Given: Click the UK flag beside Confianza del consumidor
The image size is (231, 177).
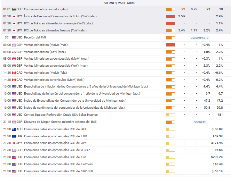Looking at the screenshot, I should (x=14, y=9).
